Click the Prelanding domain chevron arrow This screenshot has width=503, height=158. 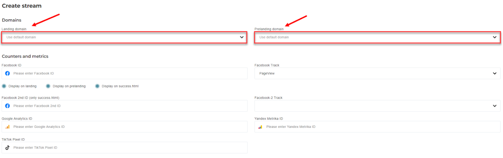coord(495,37)
